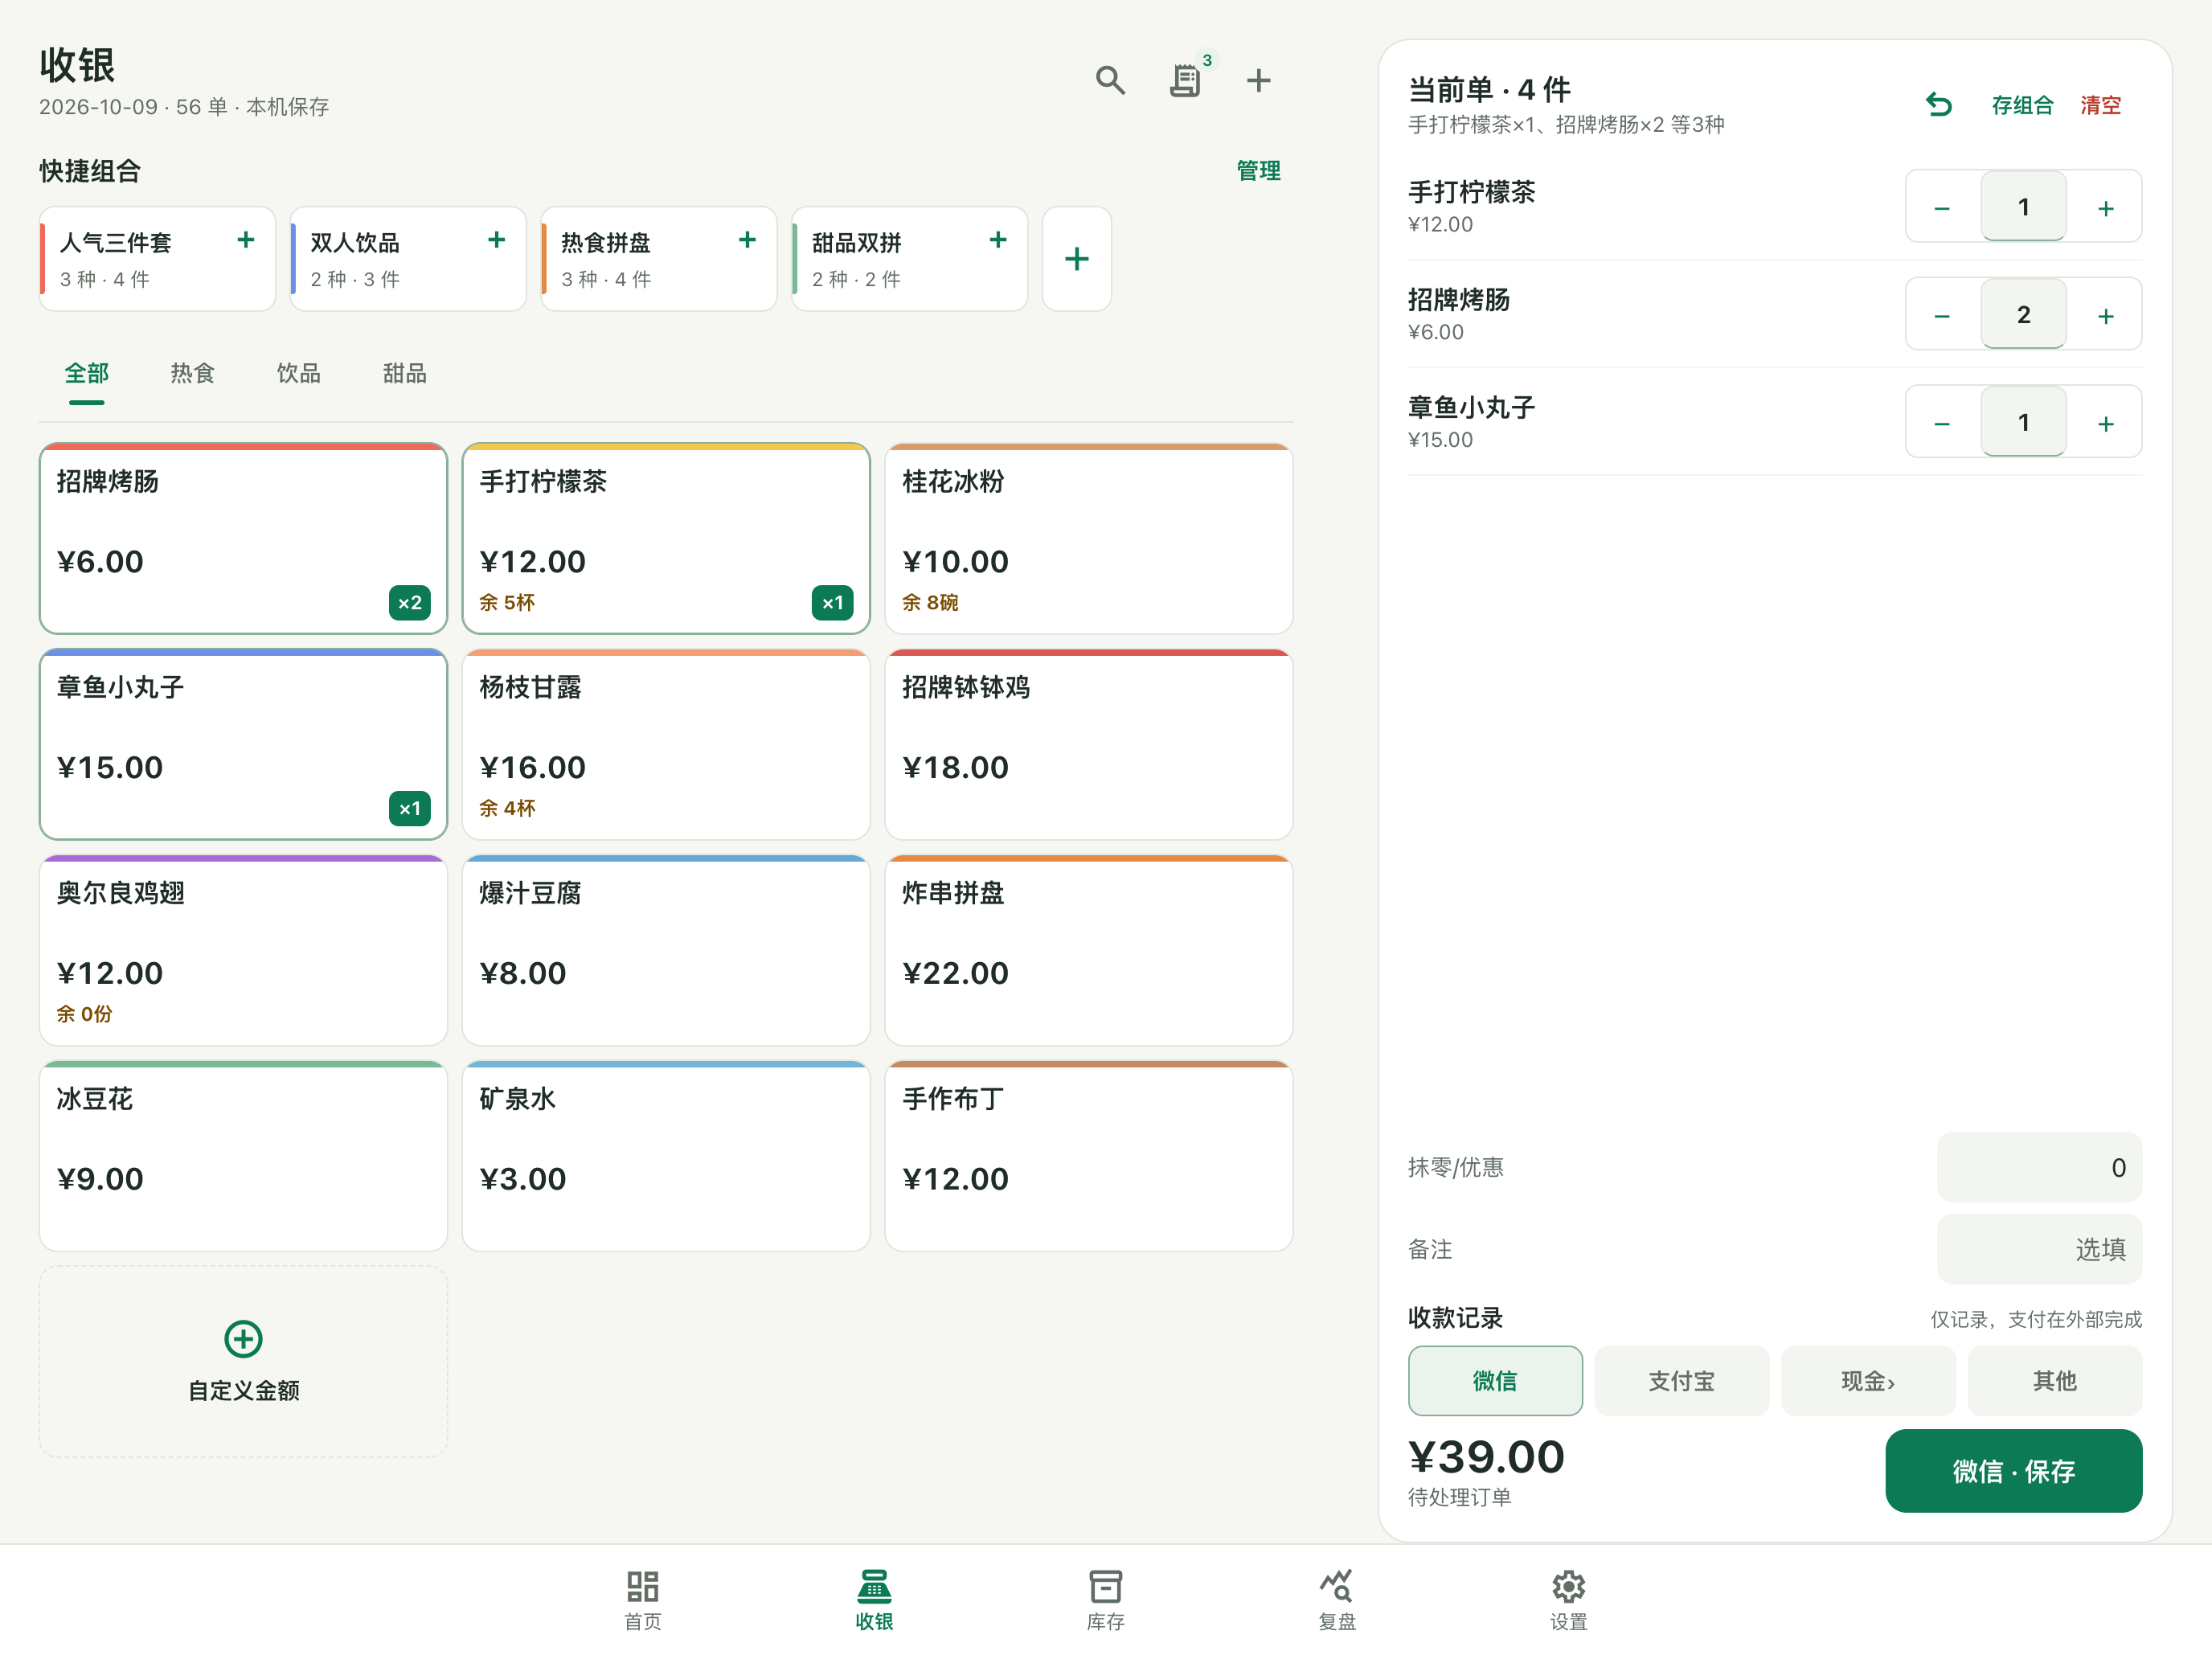Add 人气三件套 combo with its plus

(246, 240)
